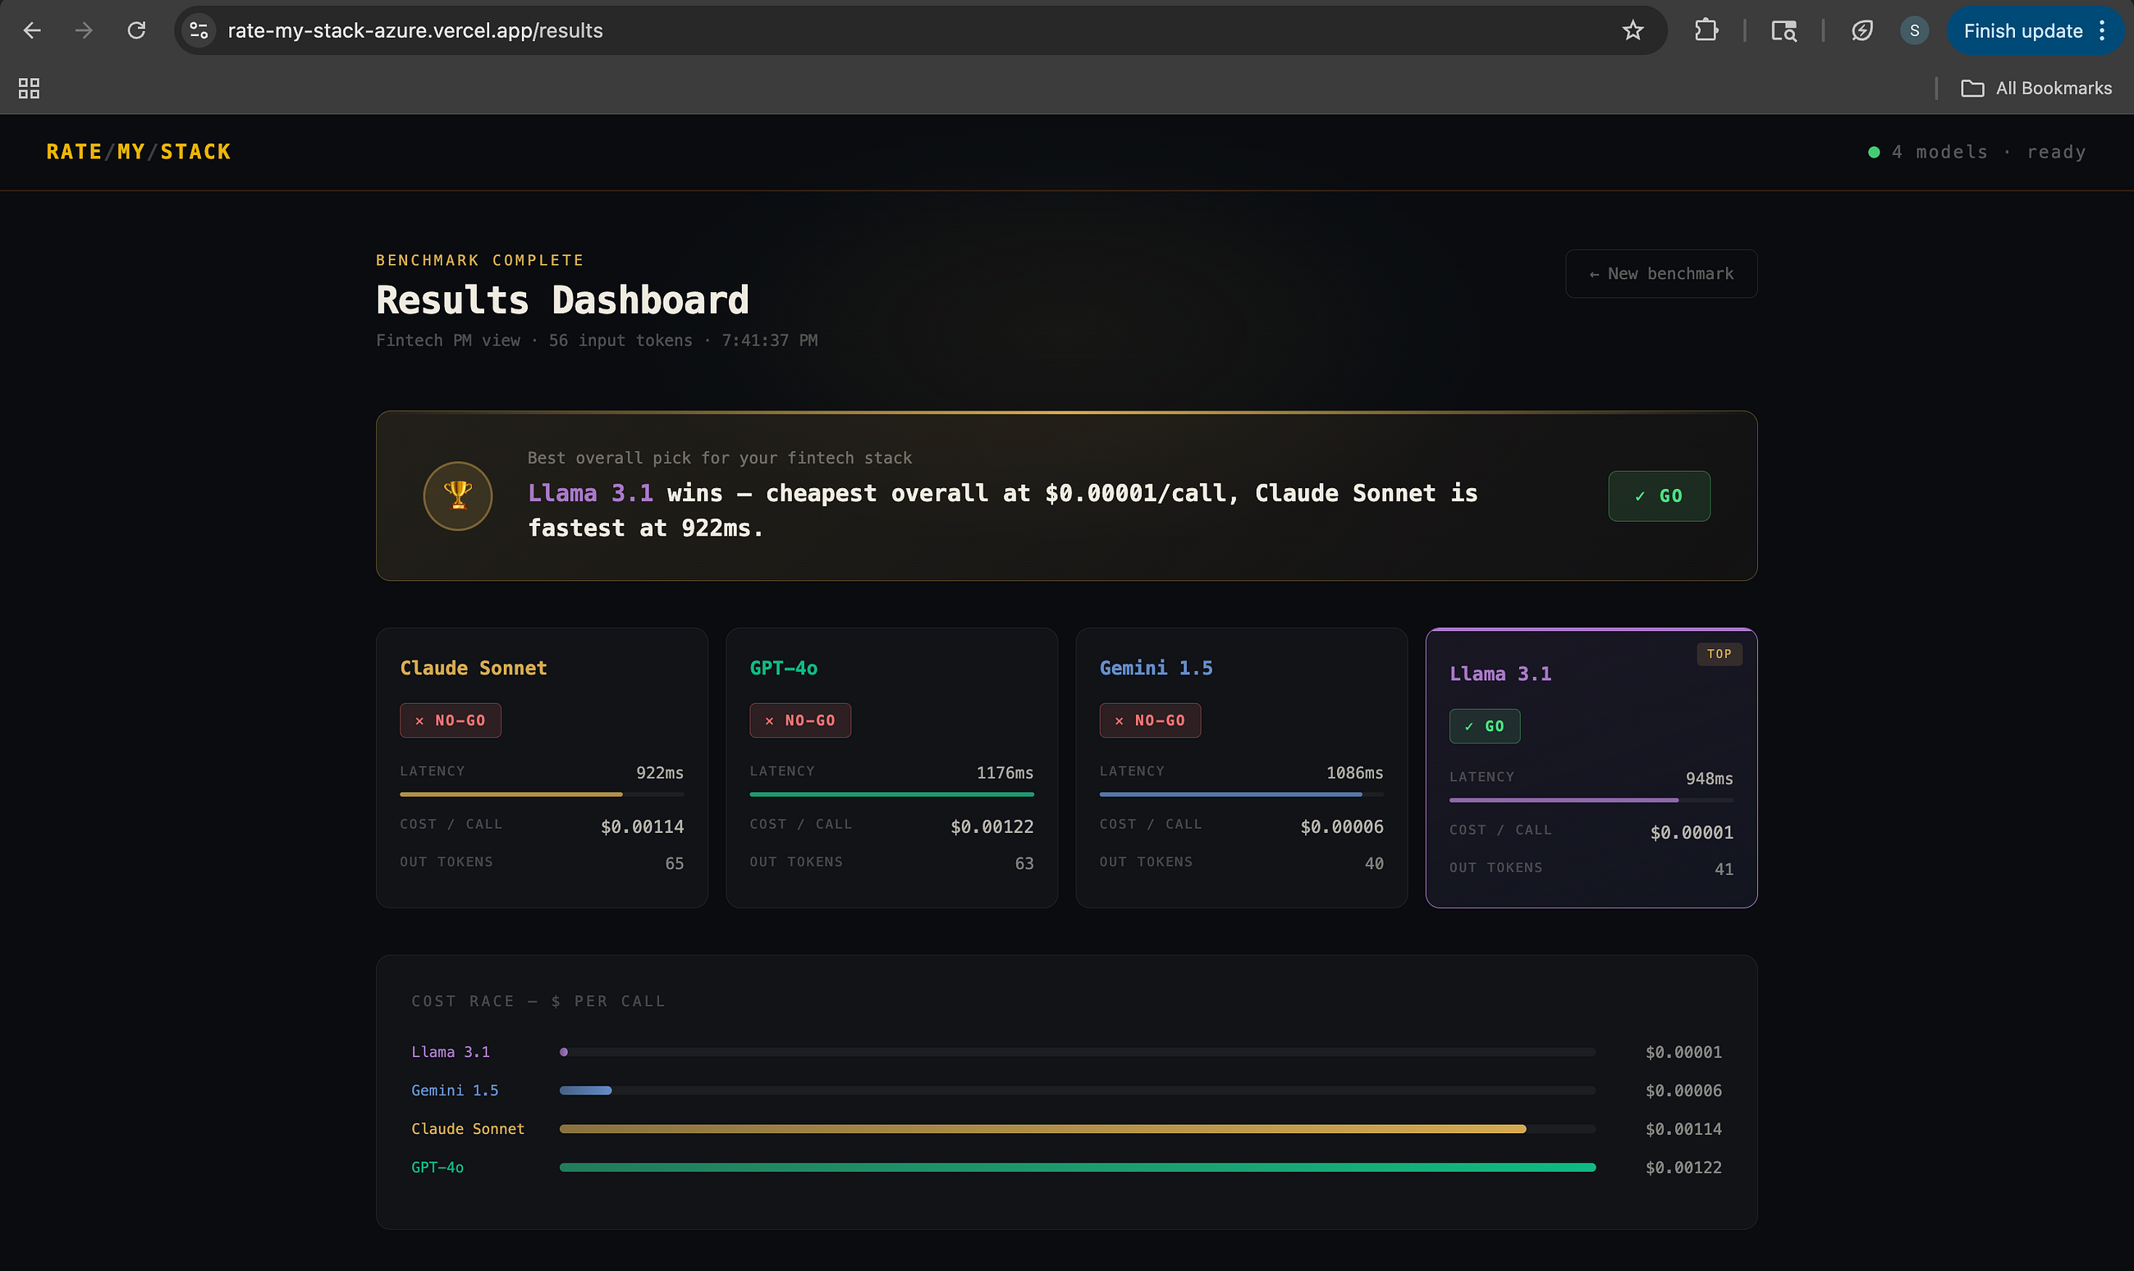Click the $0.00114 cost on Claude Sonnet card
Image resolution: width=2134 pixels, height=1271 pixels.
pos(642,826)
